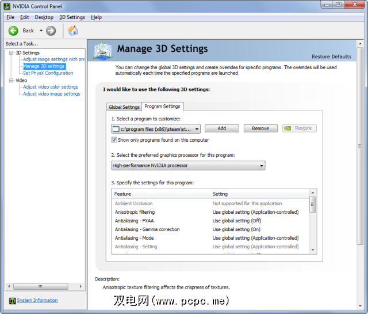Select the Ambient Occlusion feature row
368x314 pixels.
[210, 203]
